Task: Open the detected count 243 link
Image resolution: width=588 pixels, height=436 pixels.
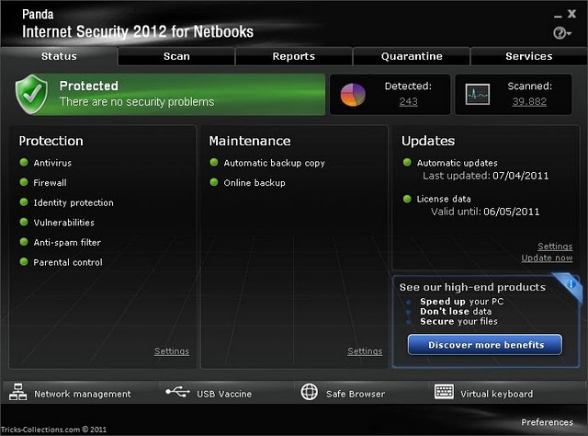Action: pyautogui.click(x=408, y=102)
